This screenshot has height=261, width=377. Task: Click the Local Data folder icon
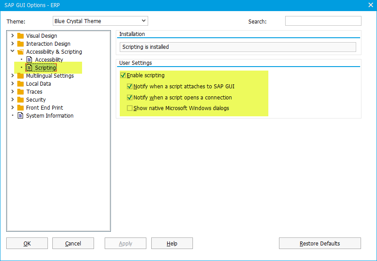(20, 84)
